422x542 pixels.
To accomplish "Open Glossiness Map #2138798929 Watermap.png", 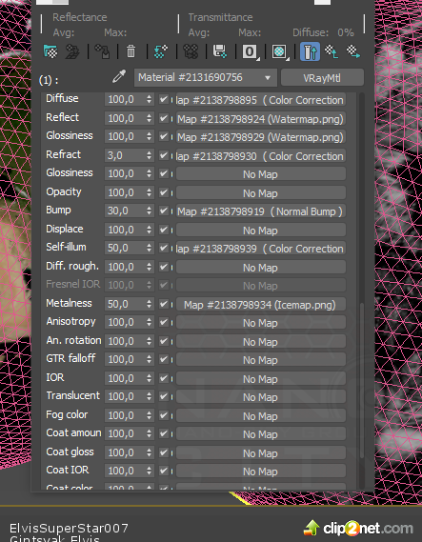I will pos(261,137).
